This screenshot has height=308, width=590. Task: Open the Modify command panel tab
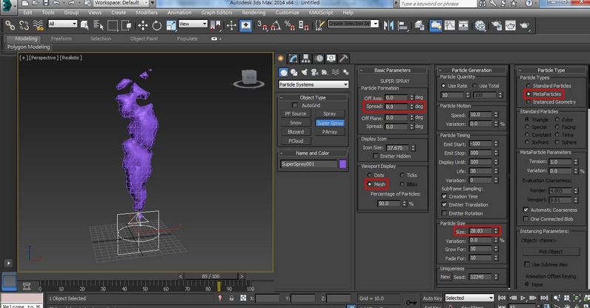pos(294,58)
